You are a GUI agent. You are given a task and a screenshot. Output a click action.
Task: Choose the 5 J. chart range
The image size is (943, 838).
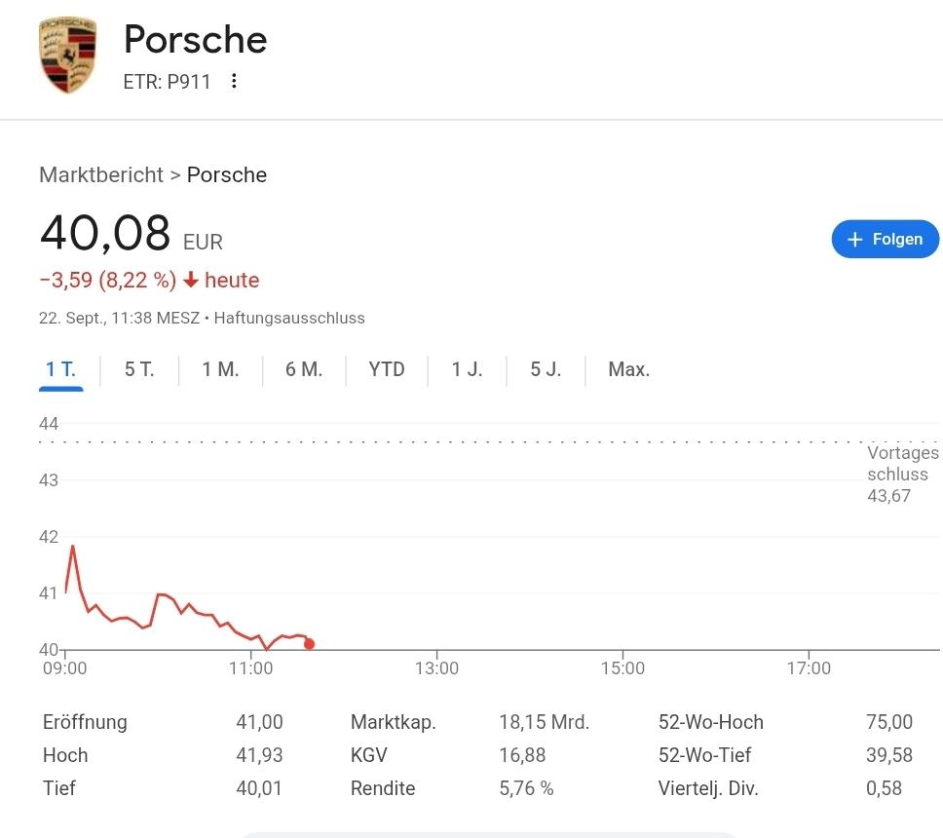click(546, 370)
